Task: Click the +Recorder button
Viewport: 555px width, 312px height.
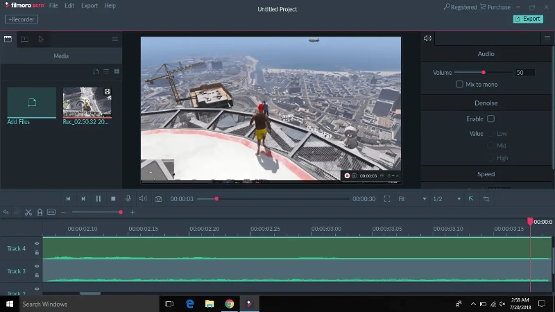Action: pos(22,19)
